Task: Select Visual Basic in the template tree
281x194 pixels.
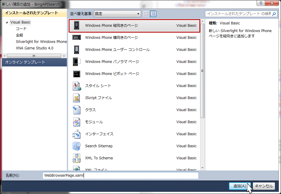Action: [x=20, y=22]
